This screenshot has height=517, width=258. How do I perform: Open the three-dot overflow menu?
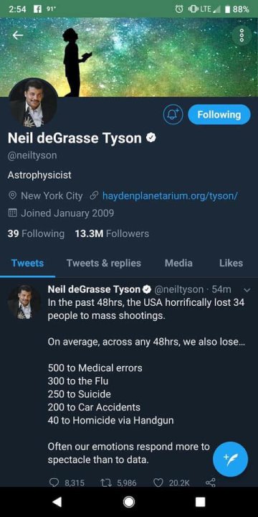[242, 34]
